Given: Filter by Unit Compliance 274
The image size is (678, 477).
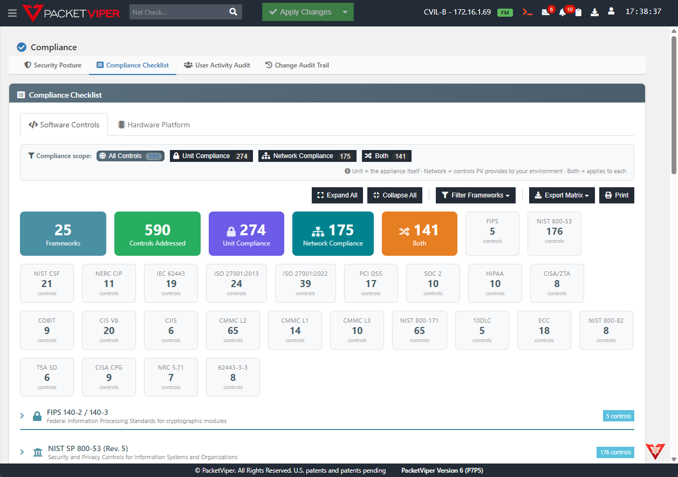Looking at the screenshot, I should click(x=211, y=156).
